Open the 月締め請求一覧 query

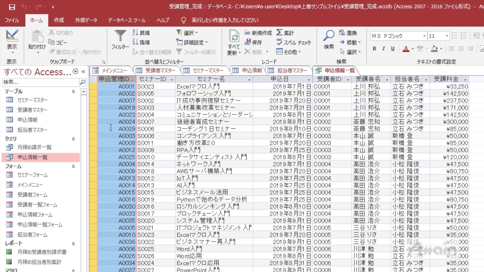[x=34, y=147]
